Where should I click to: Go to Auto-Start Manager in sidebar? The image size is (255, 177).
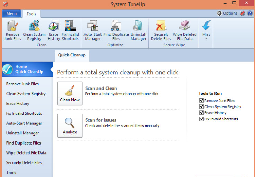point(24,123)
